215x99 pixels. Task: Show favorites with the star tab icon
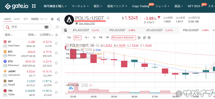52,19
